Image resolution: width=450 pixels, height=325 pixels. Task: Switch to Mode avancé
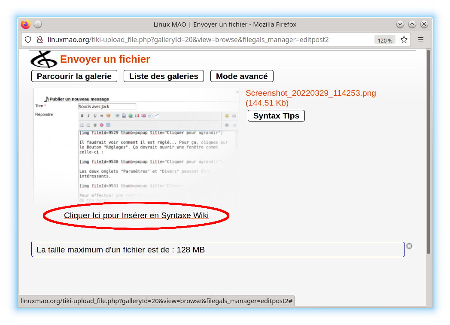(242, 76)
